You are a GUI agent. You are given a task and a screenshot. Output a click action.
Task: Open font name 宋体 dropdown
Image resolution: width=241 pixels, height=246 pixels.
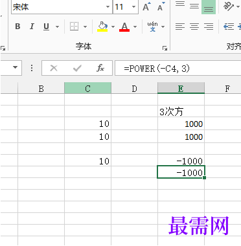click(x=108, y=7)
